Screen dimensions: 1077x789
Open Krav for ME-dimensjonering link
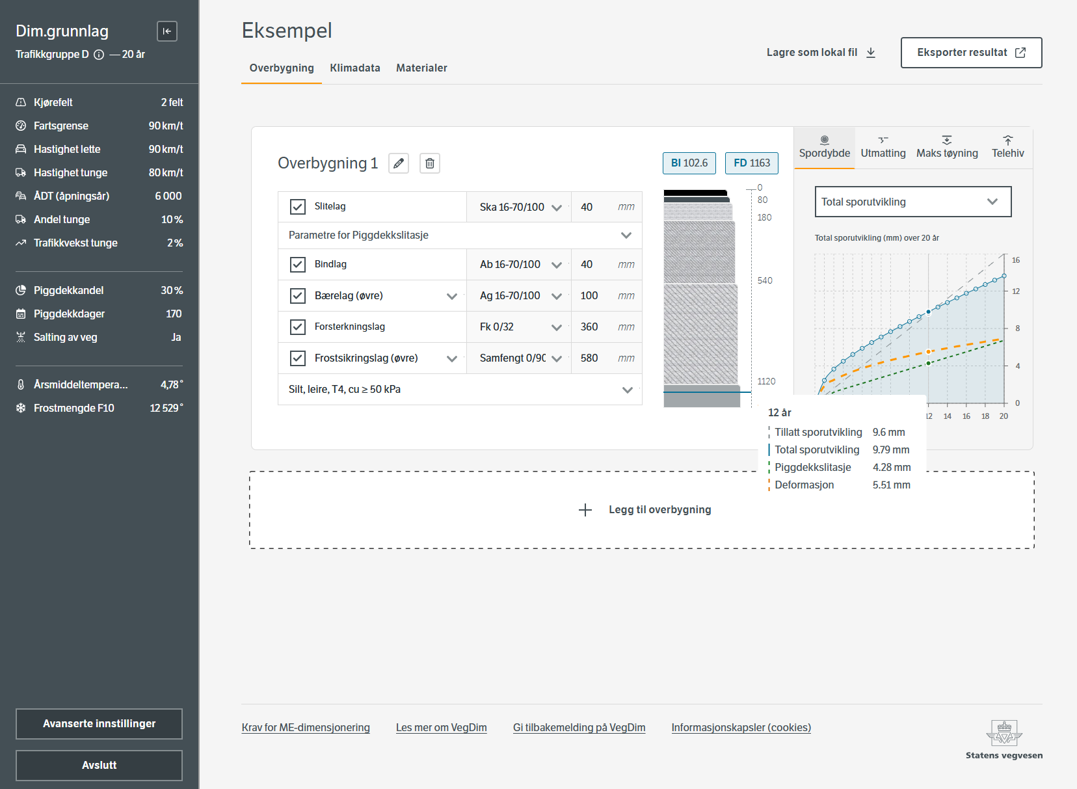tap(306, 728)
